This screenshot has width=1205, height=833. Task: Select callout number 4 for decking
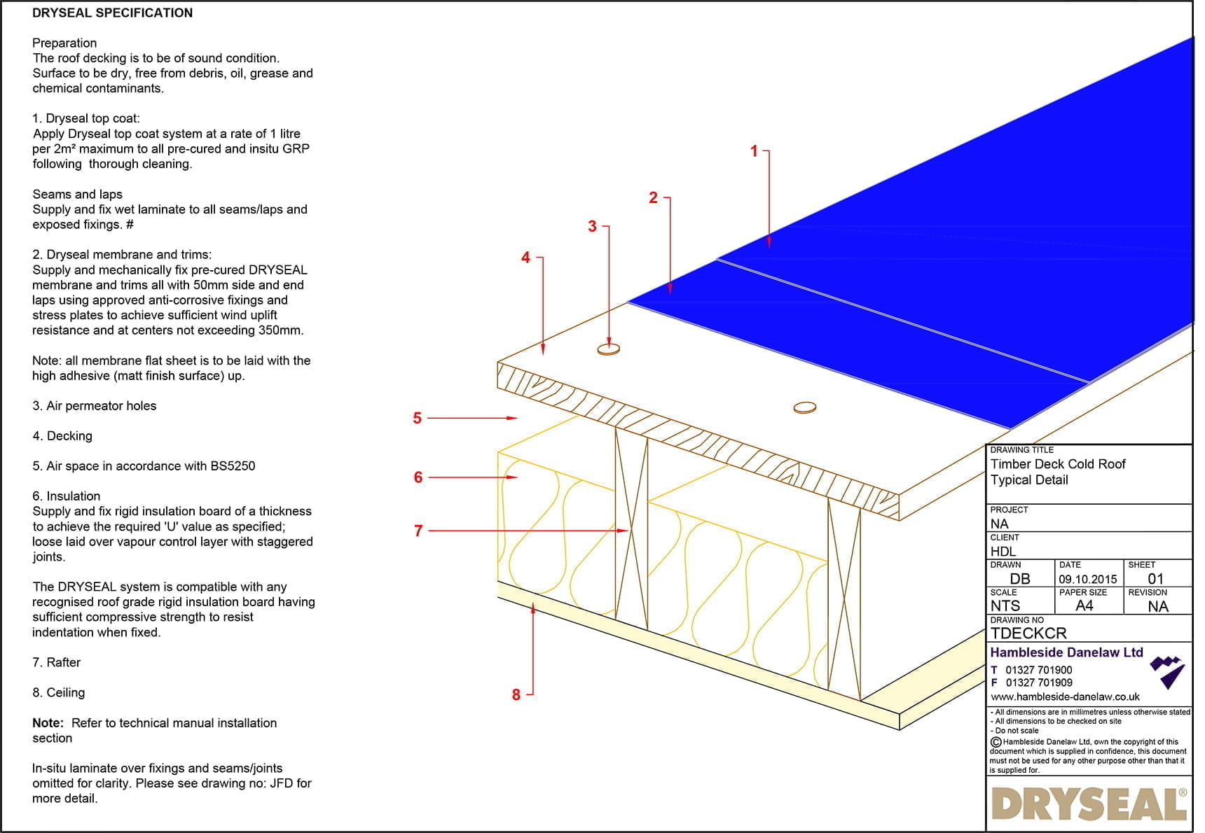tap(525, 258)
